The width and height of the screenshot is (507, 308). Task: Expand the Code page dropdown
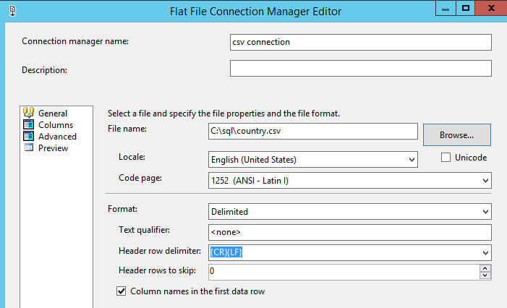coord(485,179)
